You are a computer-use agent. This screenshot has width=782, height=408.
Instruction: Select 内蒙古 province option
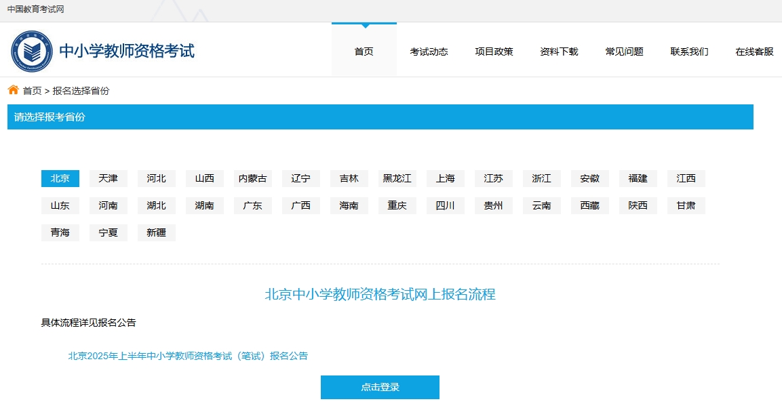tap(253, 179)
